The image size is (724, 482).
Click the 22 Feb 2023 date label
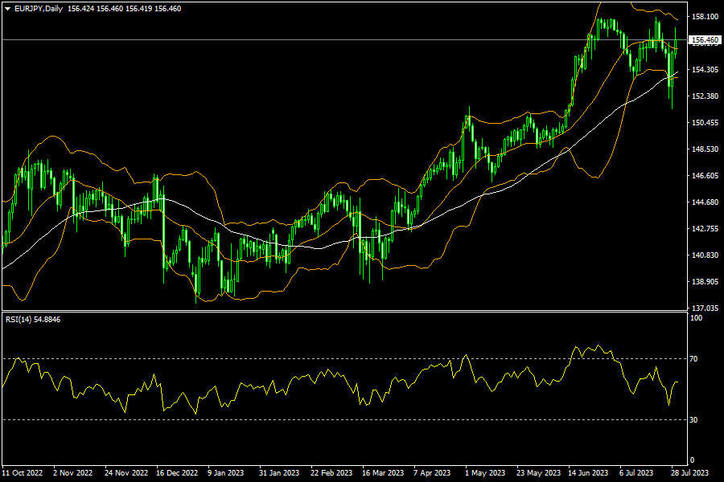point(331,473)
